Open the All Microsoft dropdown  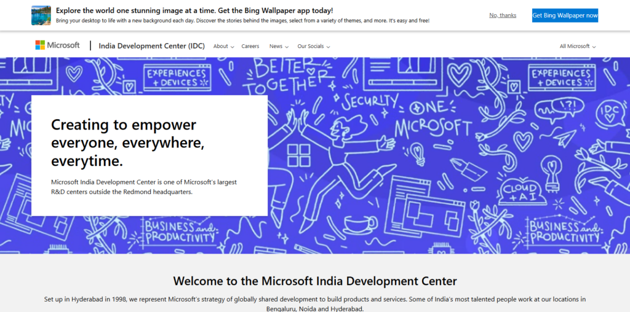point(578,46)
